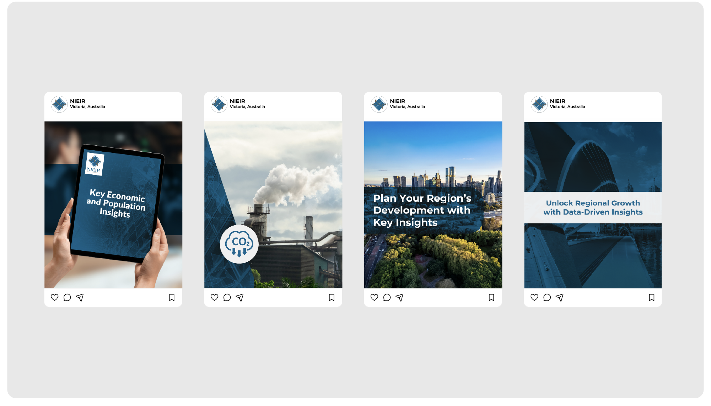Click NIEIR username on the skyline post
This screenshot has width=711, height=406.
click(x=397, y=101)
